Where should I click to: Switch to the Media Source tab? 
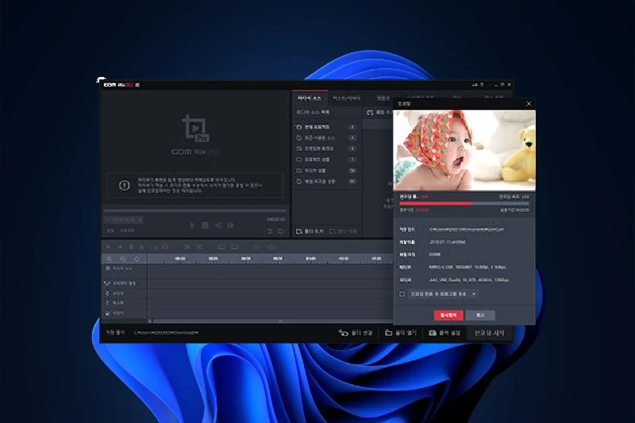[x=309, y=98]
